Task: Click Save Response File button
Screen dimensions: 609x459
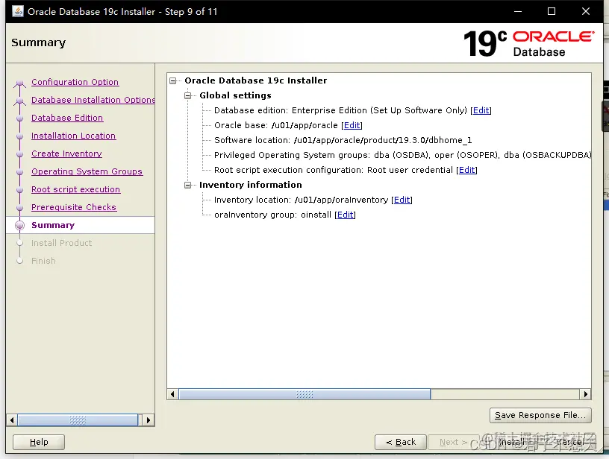Action: [540, 415]
